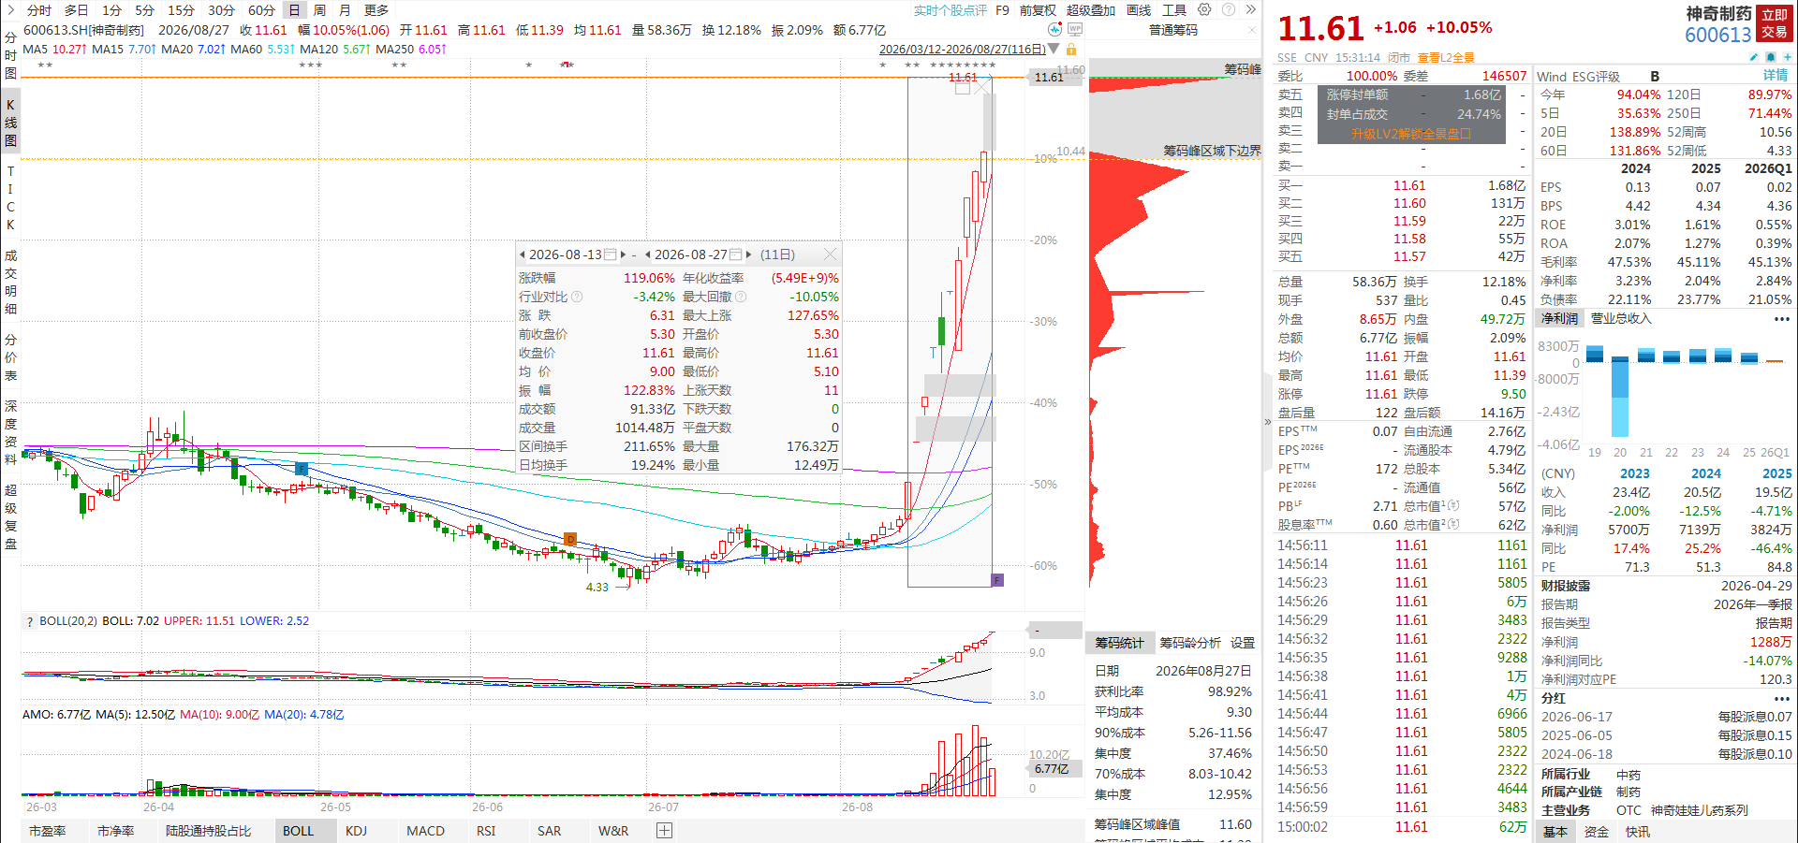
Task: Open the start date calendar picker icon
Action: [611, 254]
